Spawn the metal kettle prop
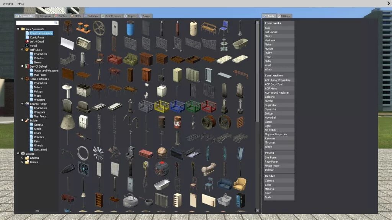 (130, 200)
